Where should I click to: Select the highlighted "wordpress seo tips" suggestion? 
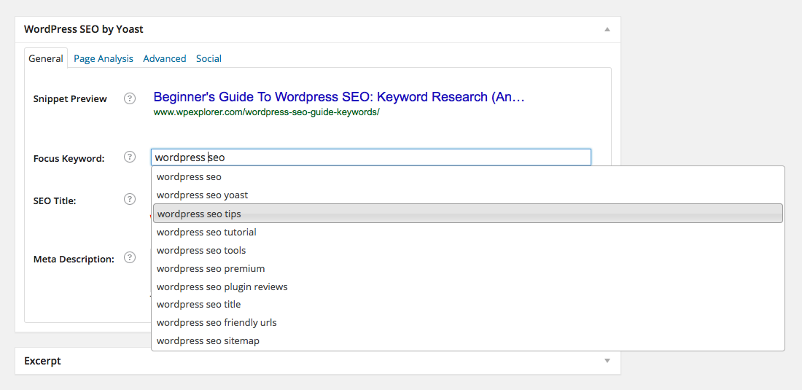[468, 214]
